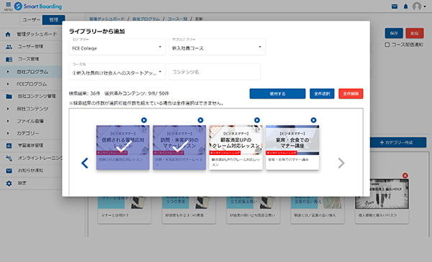Viewport: 432px width, 262px height.
Task: Click the blue 使用する button
Action: (x=277, y=93)
